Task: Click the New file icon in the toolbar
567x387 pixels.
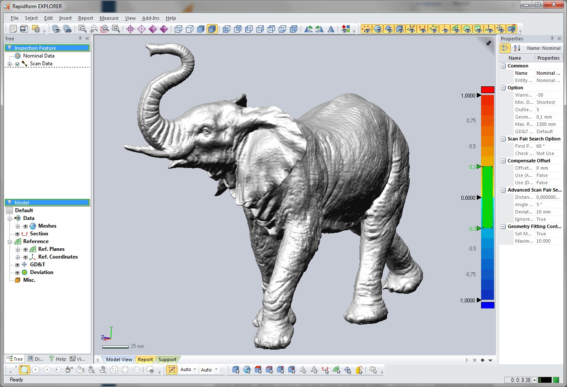Action: coord(13,29)
